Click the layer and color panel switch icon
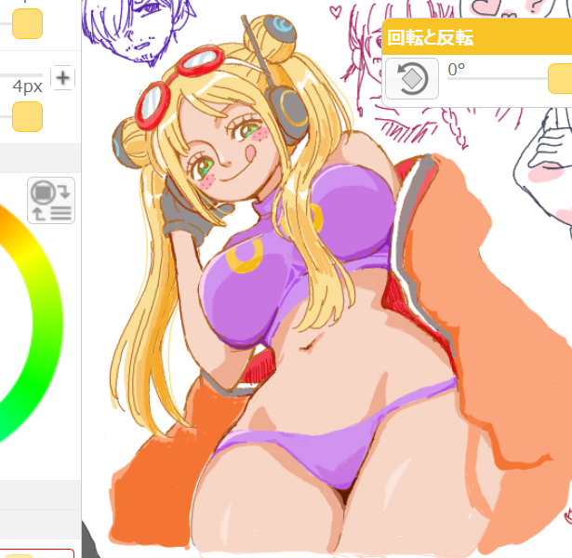This screenshot has height=558, width=572. click(x=51, y=200)
